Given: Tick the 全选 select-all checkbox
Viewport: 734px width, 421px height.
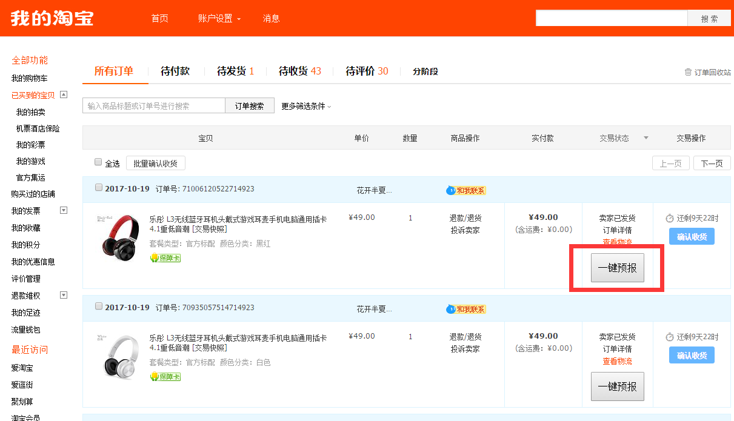Looking at the screenshot, I should coord(98,162).
